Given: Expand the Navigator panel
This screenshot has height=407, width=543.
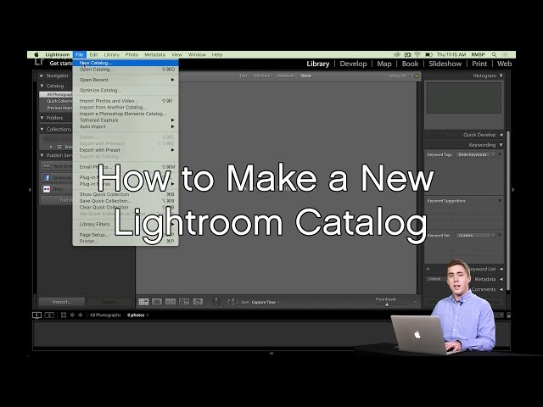Looking at the screenshot, I should (42, 75).
